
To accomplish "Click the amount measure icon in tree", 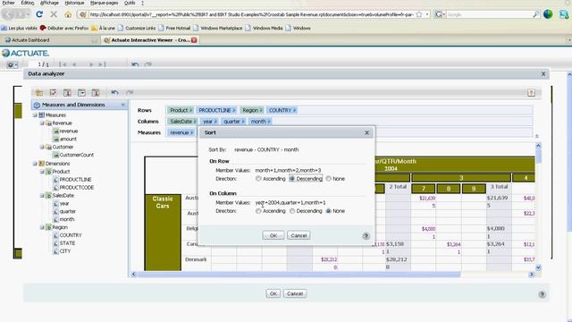I will pyautogui.click(x=55, y=140).
